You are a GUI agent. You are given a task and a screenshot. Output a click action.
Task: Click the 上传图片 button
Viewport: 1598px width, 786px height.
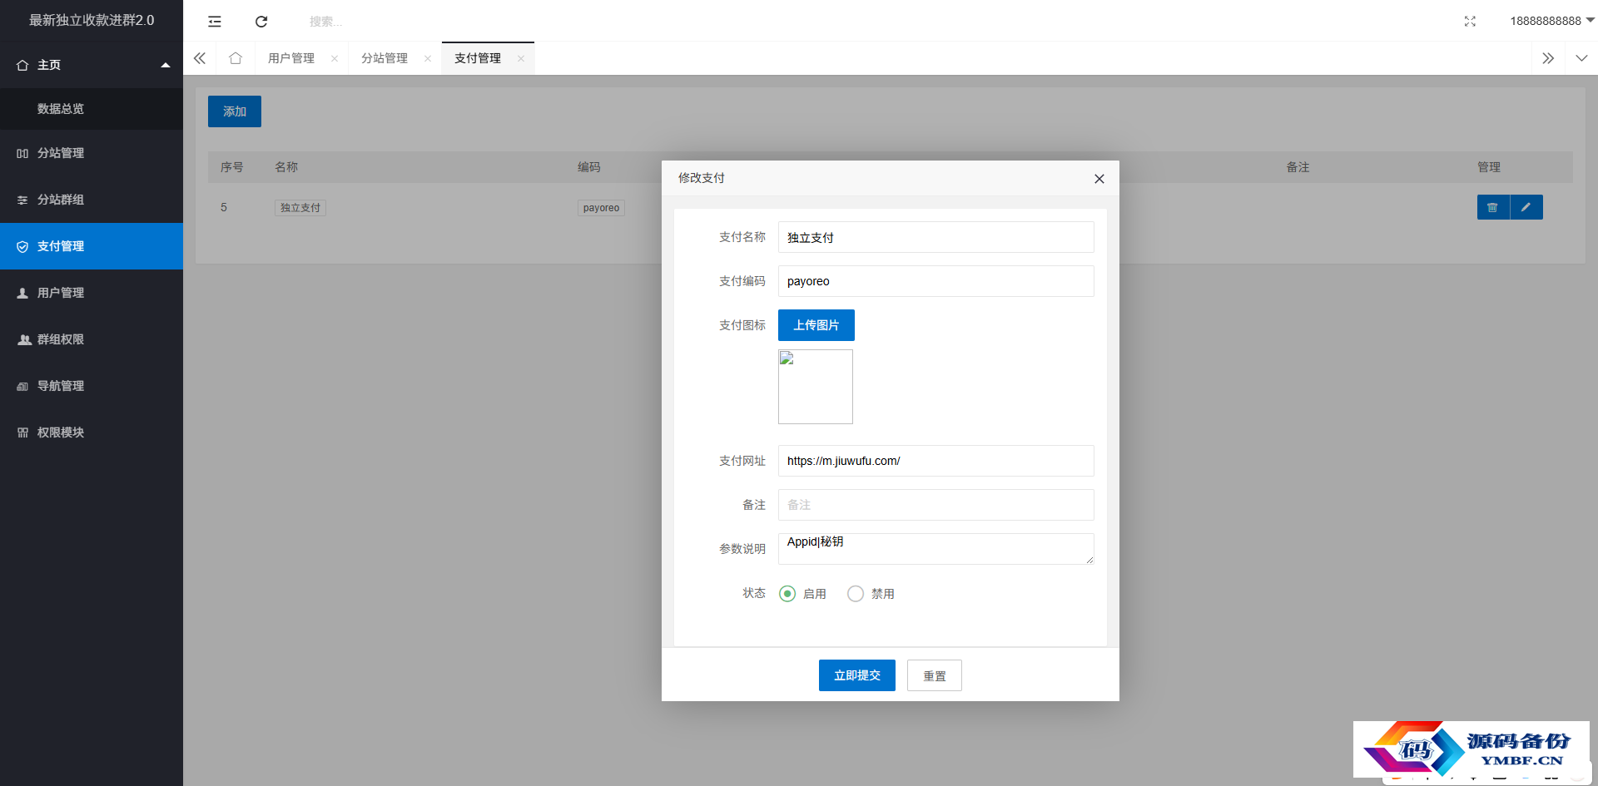tap(816, 325)
